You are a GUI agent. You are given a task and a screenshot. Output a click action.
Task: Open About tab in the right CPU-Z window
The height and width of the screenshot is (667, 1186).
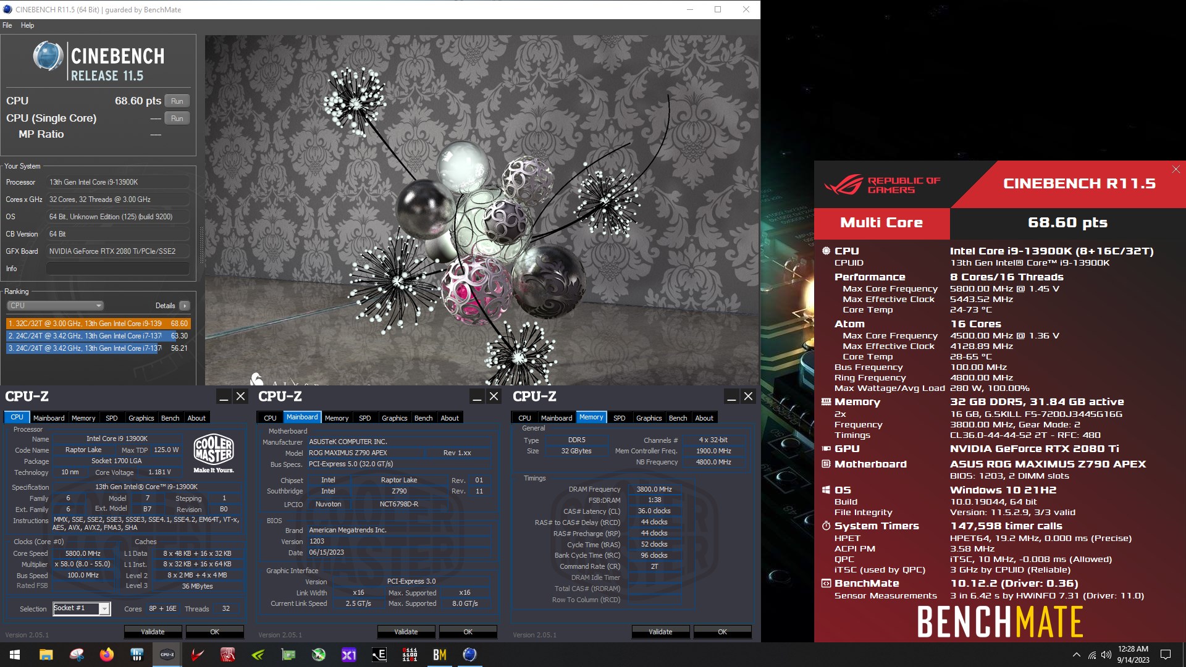click(x=704, y=418)
